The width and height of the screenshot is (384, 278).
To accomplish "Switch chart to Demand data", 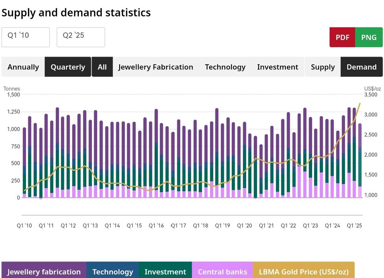I will click(361, 67).
